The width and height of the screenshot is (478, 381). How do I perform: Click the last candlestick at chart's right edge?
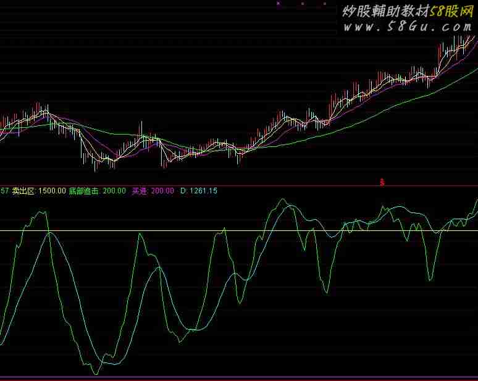coord(474,40)
